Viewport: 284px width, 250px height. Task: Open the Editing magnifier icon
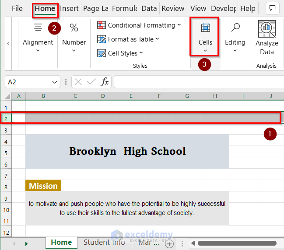pyautogui.click(x=235, y=28)
